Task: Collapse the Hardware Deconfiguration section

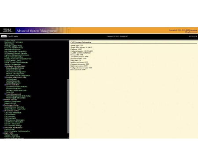Action: point(5,66)
